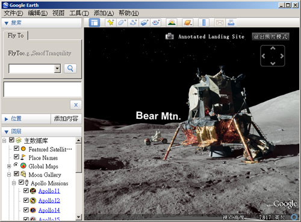Show the ruler tool
The width and height of the screenshot is (301, 222).
click(x=204, y=22)
